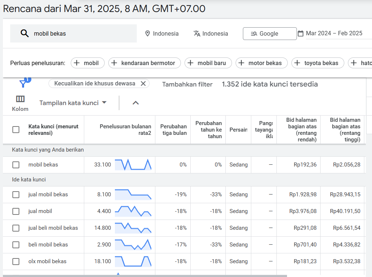Click the language translate icon
The image size is (372, 277).
[197, 33]
